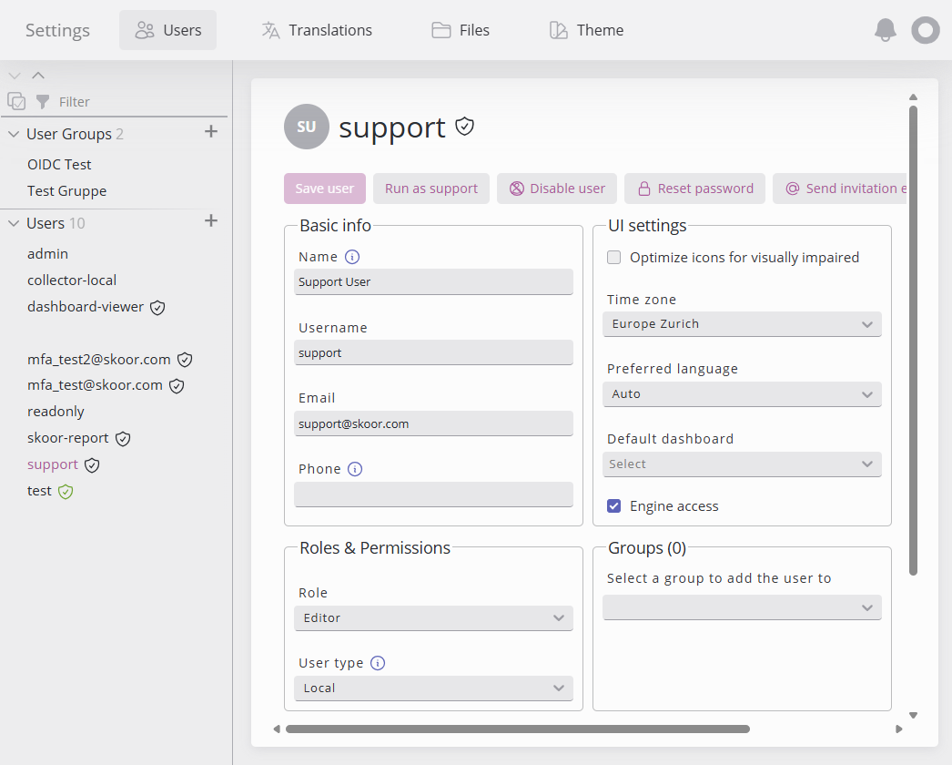Click the add user plus icon

pyautogui.click(x=211, y=221)
